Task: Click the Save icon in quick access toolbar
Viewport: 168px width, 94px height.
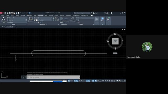Action: tap(10, 13)
